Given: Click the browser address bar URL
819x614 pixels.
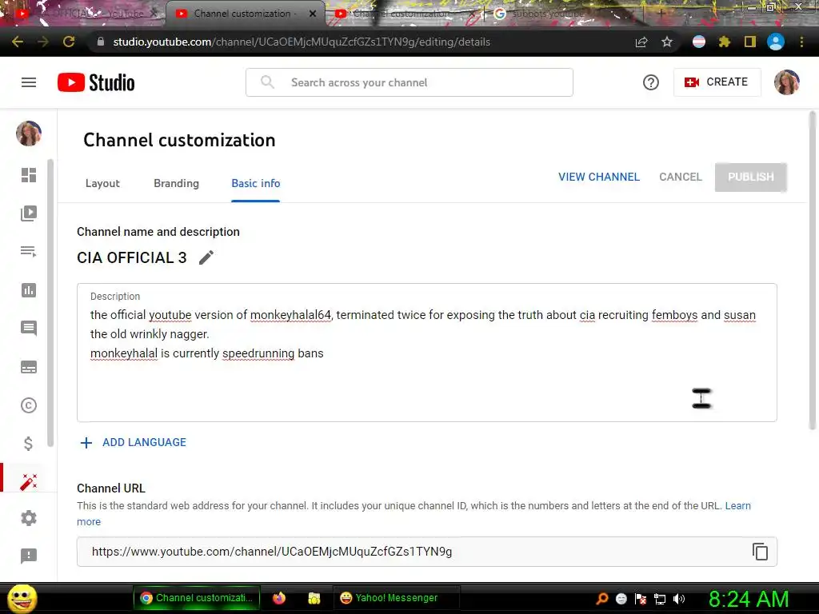Looking at the screenshot, I should pos(302,42).
